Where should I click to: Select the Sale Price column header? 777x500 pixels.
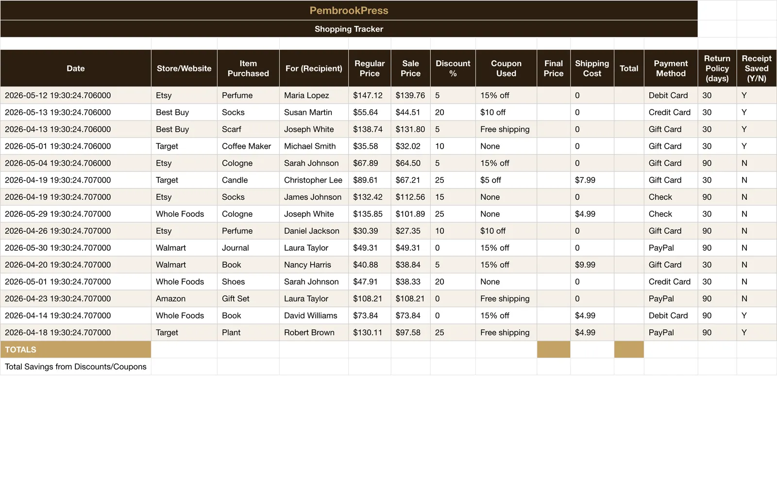(x=410, y=69)
